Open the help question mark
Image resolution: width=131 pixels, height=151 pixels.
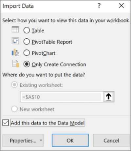[99, 6]
